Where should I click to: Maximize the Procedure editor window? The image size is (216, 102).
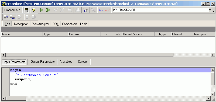click(x=208, y=4)
